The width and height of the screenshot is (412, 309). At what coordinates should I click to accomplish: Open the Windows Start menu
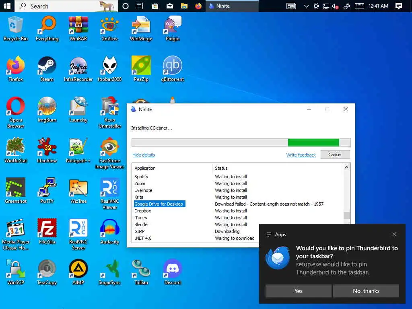(x=7, y=6)
